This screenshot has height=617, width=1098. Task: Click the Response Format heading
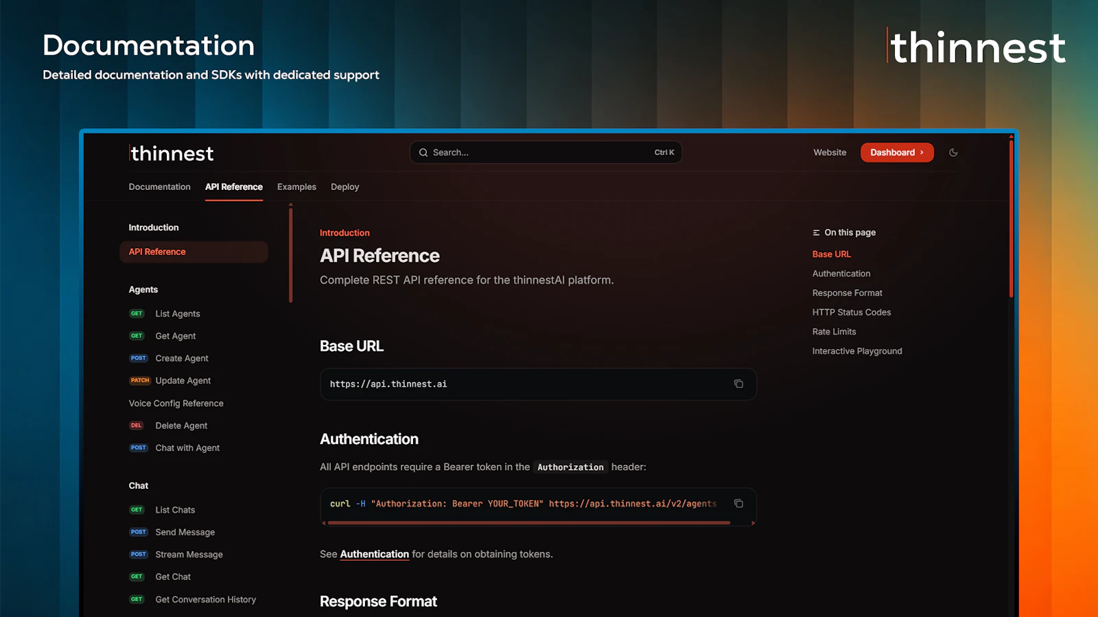tap(378, 601)
